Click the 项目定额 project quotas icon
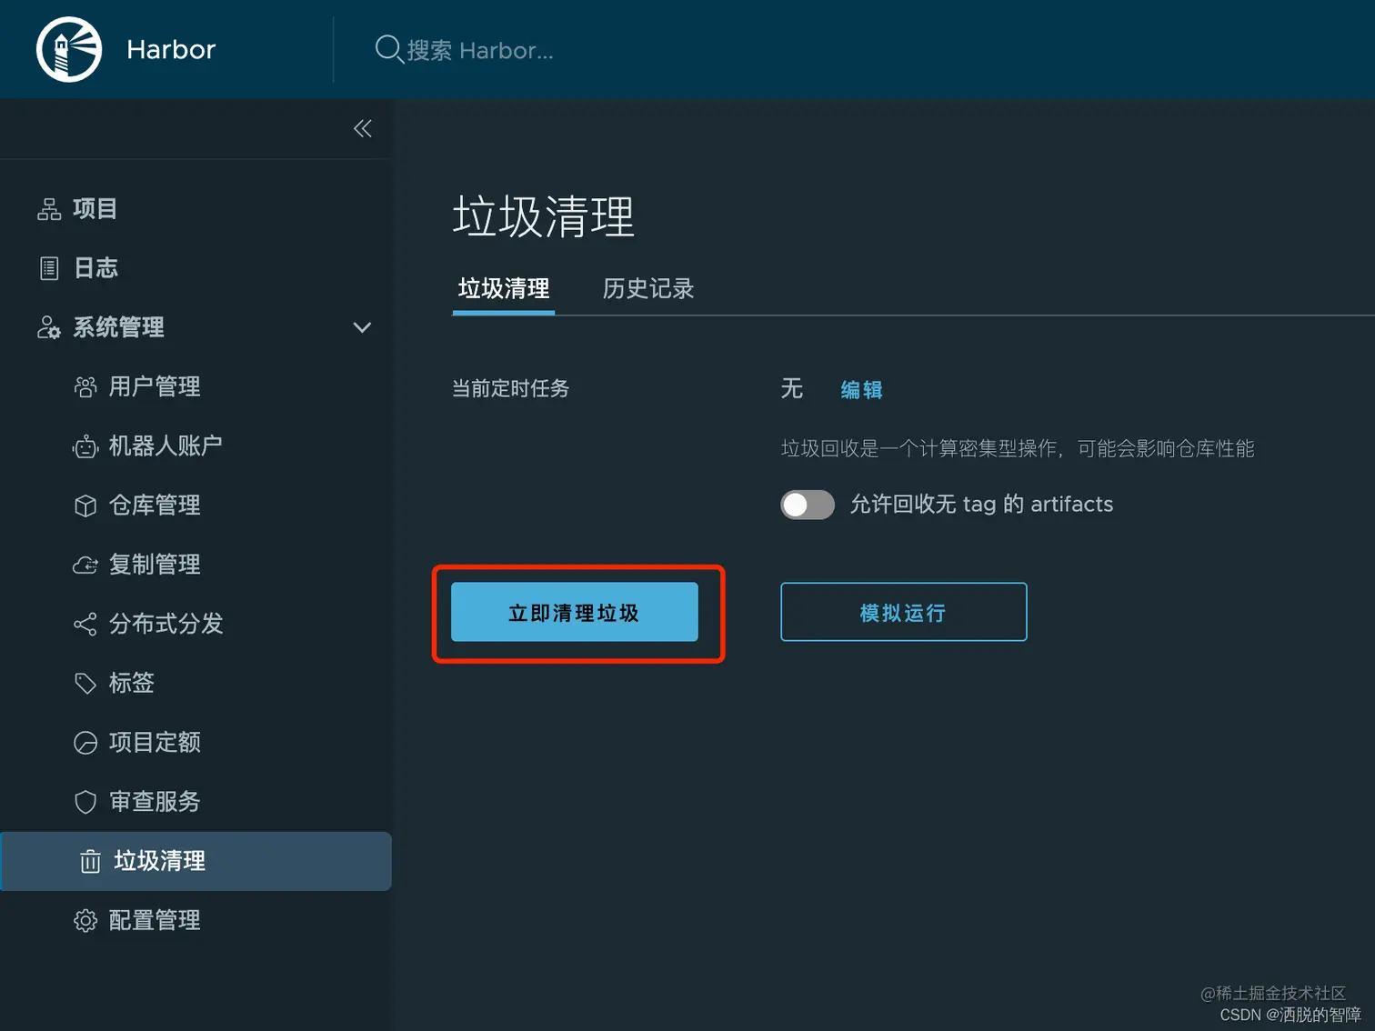This screenshot has height=1031, width=1375. pos(85,743)
